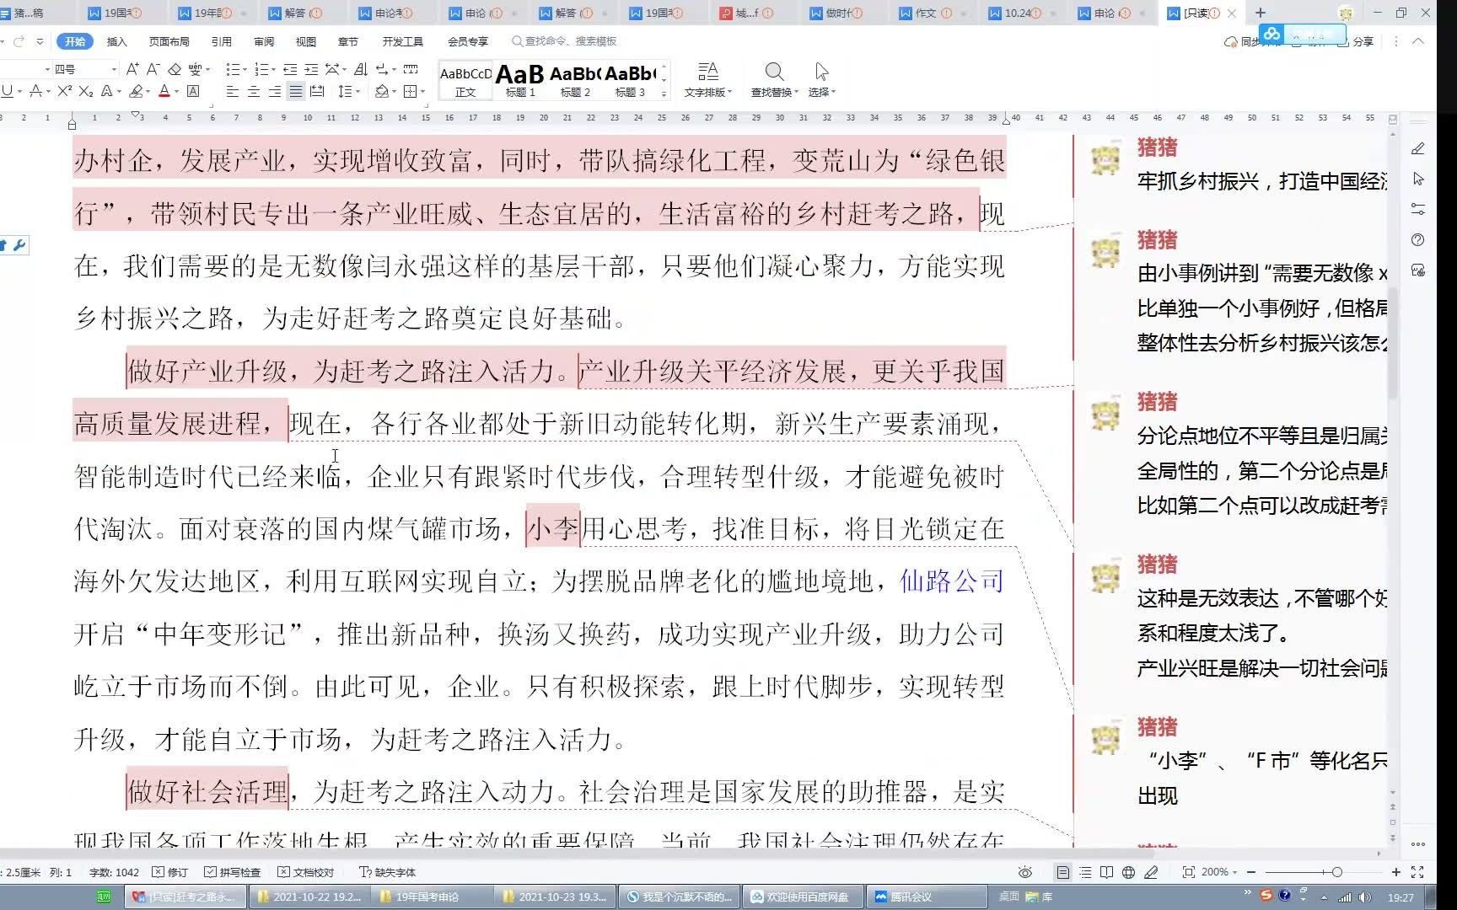
Task: Switch to the 页面布局 ribbon tab
Action: (169, 41)
